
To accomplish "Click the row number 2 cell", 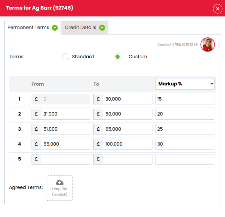I will point(19,114).
